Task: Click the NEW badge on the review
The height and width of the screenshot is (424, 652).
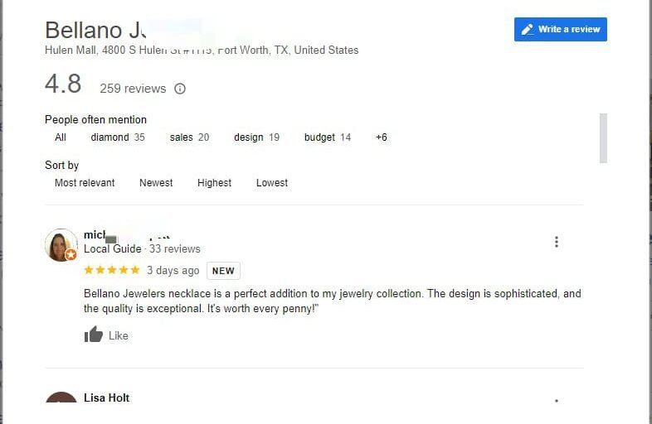Action: click(223, 271)
